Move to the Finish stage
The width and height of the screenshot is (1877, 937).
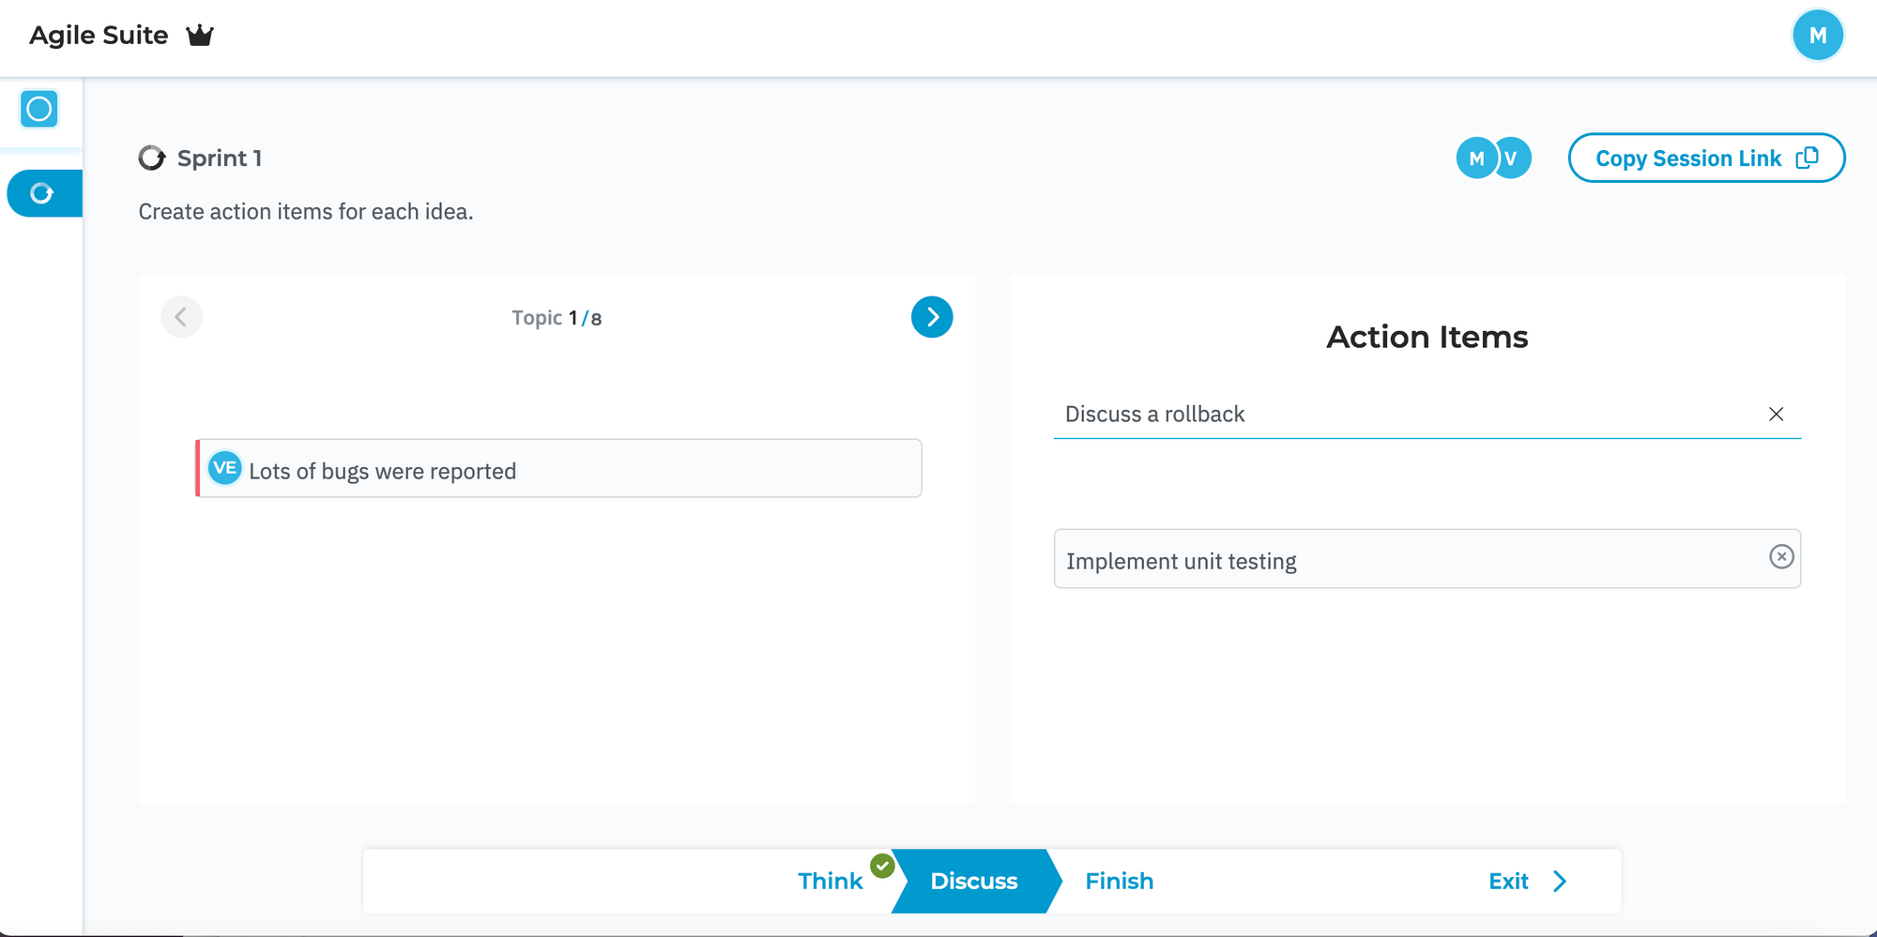[1119, 881]
